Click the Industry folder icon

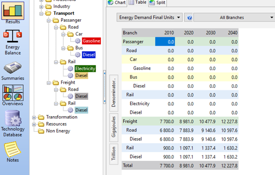click(x=48, y=6)
